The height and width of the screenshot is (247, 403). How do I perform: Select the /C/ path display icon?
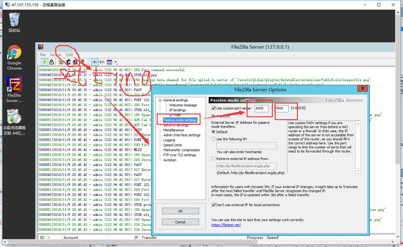pos(95,62)
